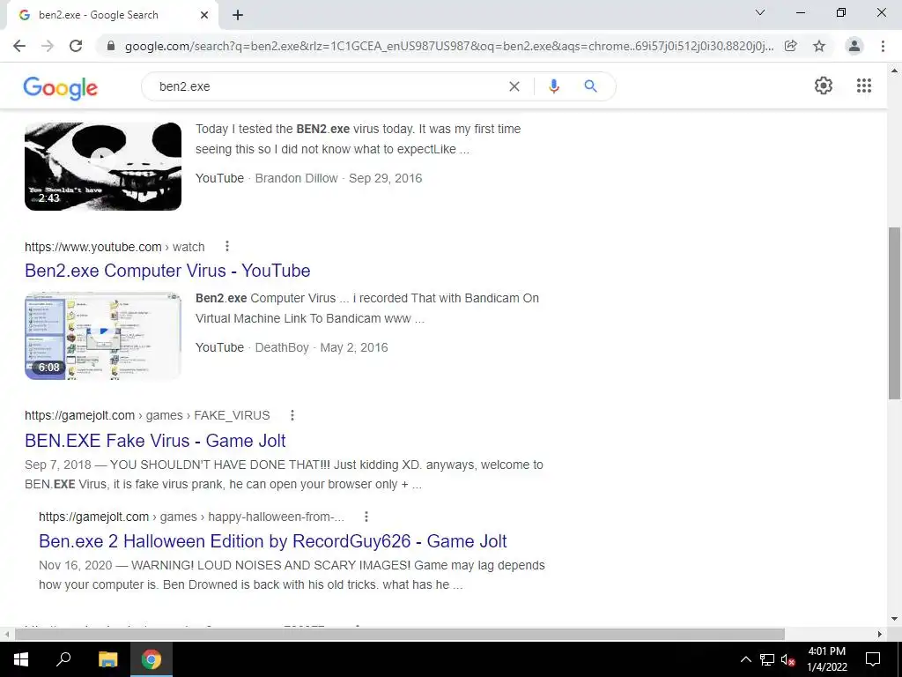
Task: Click the DeathBoy · May 2, 2016 line
Action: click(x=292, y=347)
